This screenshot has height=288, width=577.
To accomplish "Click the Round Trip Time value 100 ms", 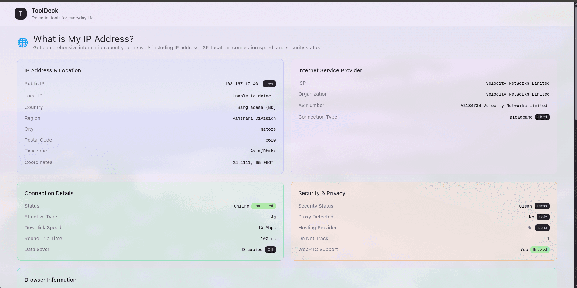I will [268, 239].
